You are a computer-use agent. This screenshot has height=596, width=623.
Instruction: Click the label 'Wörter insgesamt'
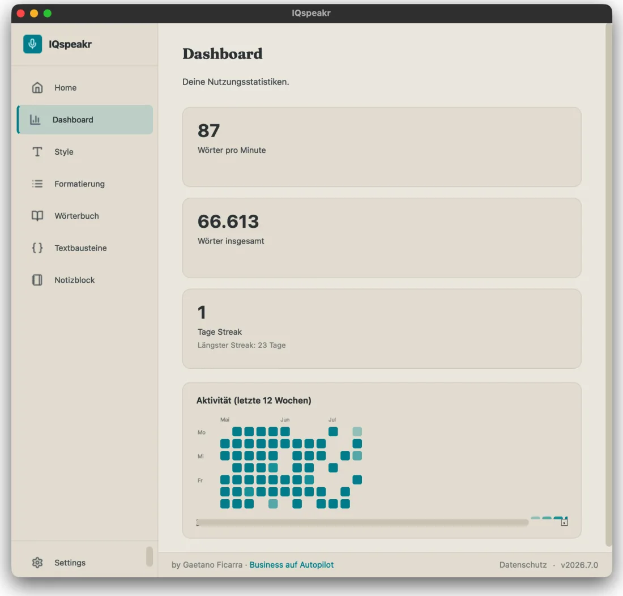click(x=231, y=241)
